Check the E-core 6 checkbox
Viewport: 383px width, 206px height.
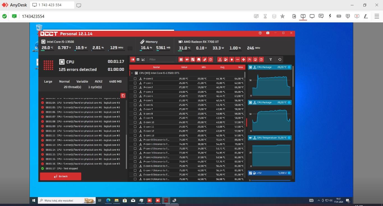click(135, 105)
